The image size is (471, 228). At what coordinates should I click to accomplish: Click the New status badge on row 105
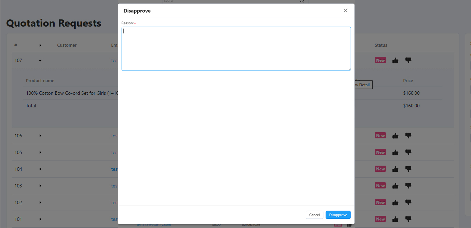380,152
